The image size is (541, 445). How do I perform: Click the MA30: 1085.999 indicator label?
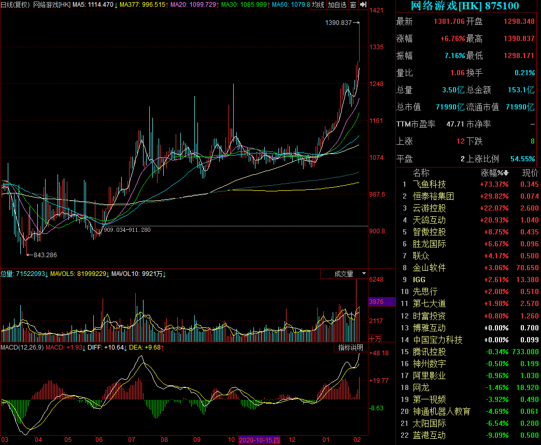(x=245, y=5)
